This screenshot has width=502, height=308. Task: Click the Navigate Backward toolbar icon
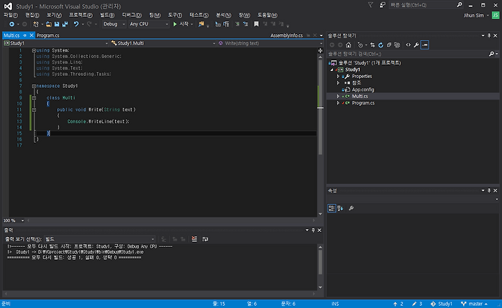[x=12, y=24]
